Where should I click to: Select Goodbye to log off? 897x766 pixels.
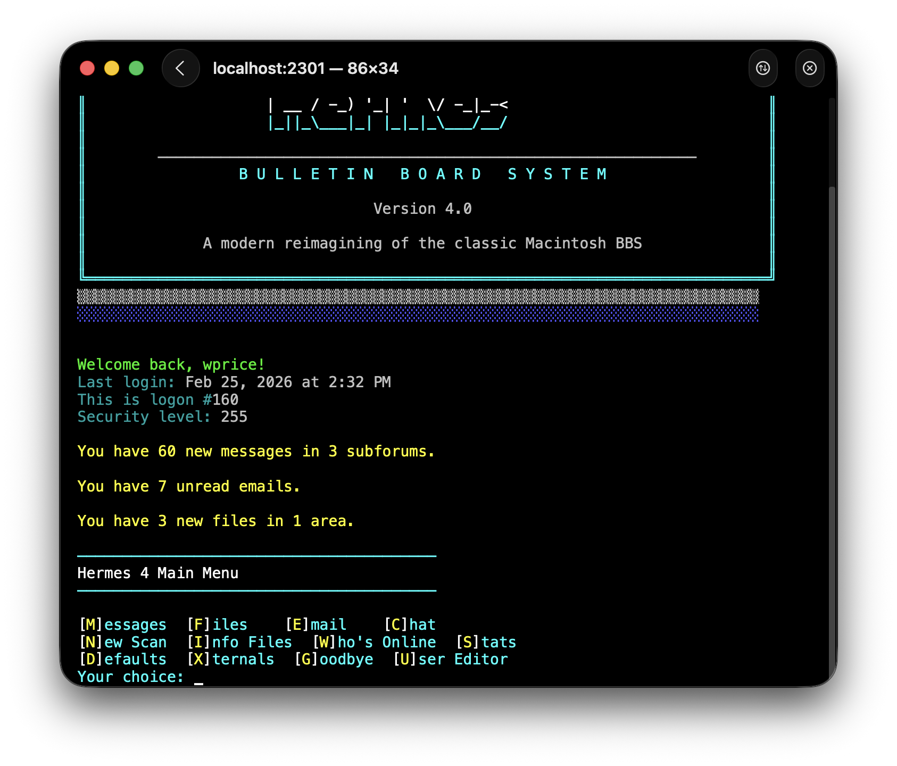tap(333, 659)
